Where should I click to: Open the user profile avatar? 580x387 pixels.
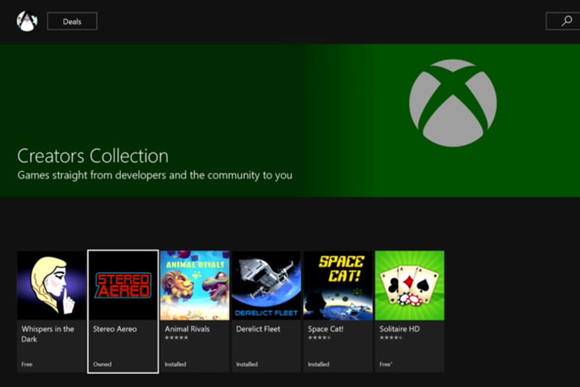click(27, 21)
